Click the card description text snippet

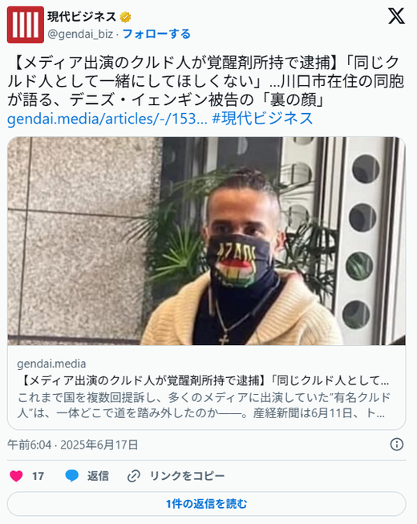coord(204,405)
